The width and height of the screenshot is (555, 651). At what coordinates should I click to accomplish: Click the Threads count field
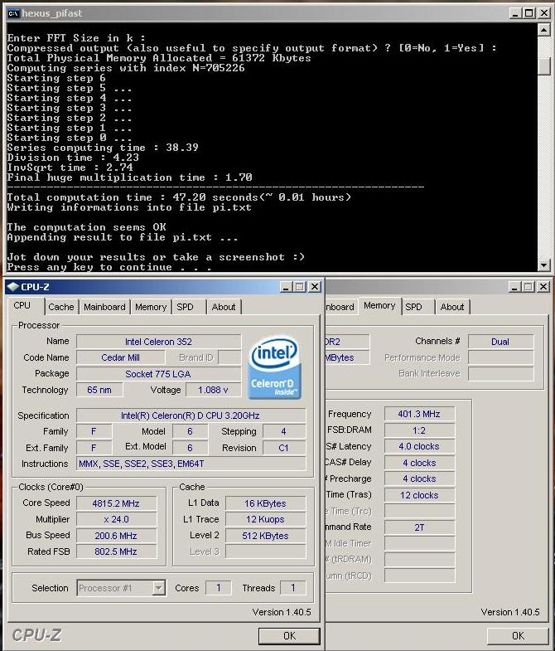(x=293, y=587)
